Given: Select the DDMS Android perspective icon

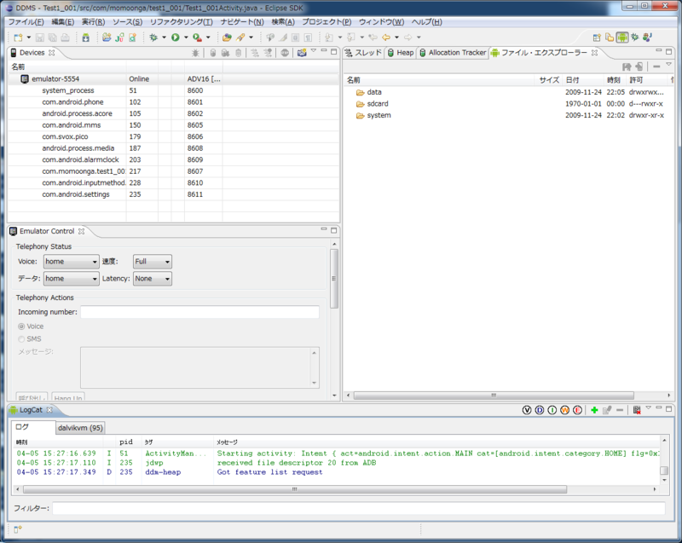Looking at the screenshot, I should 622,38.
